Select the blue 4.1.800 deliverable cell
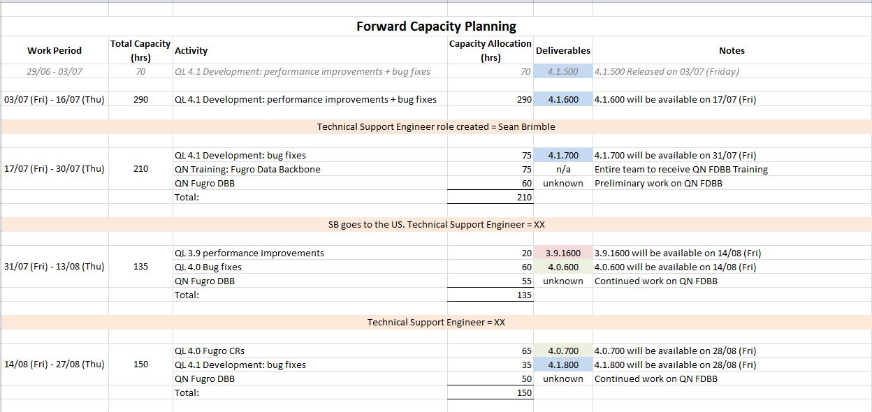872x412 pixels. (562, 365)
